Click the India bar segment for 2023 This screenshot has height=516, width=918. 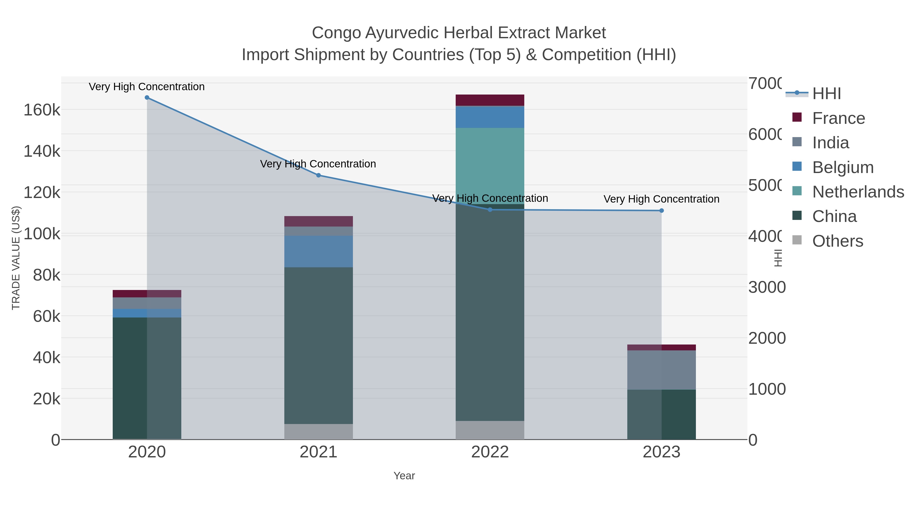tap(661, 370)
